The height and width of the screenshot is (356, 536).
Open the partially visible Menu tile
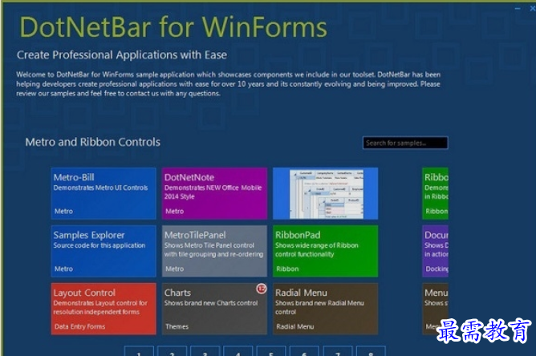click(435, 309)
